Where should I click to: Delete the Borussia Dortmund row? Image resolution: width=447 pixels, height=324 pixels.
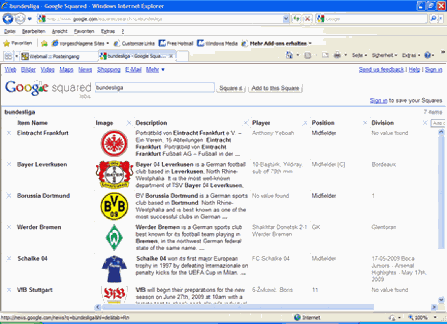(x=9, y=195)
